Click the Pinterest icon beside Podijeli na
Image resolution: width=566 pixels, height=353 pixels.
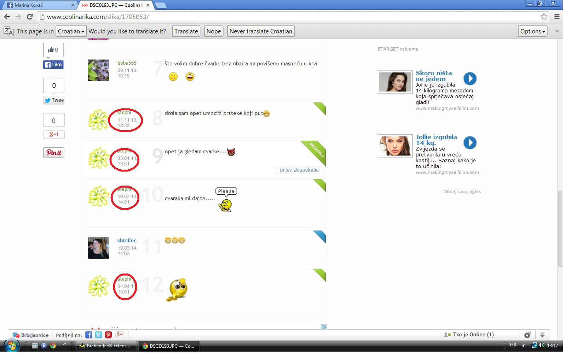(x=109, y=335)
